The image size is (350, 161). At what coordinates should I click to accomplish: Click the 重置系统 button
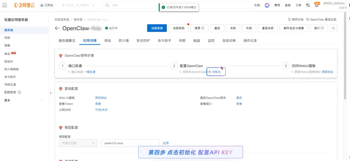click(x=268, y=28)
